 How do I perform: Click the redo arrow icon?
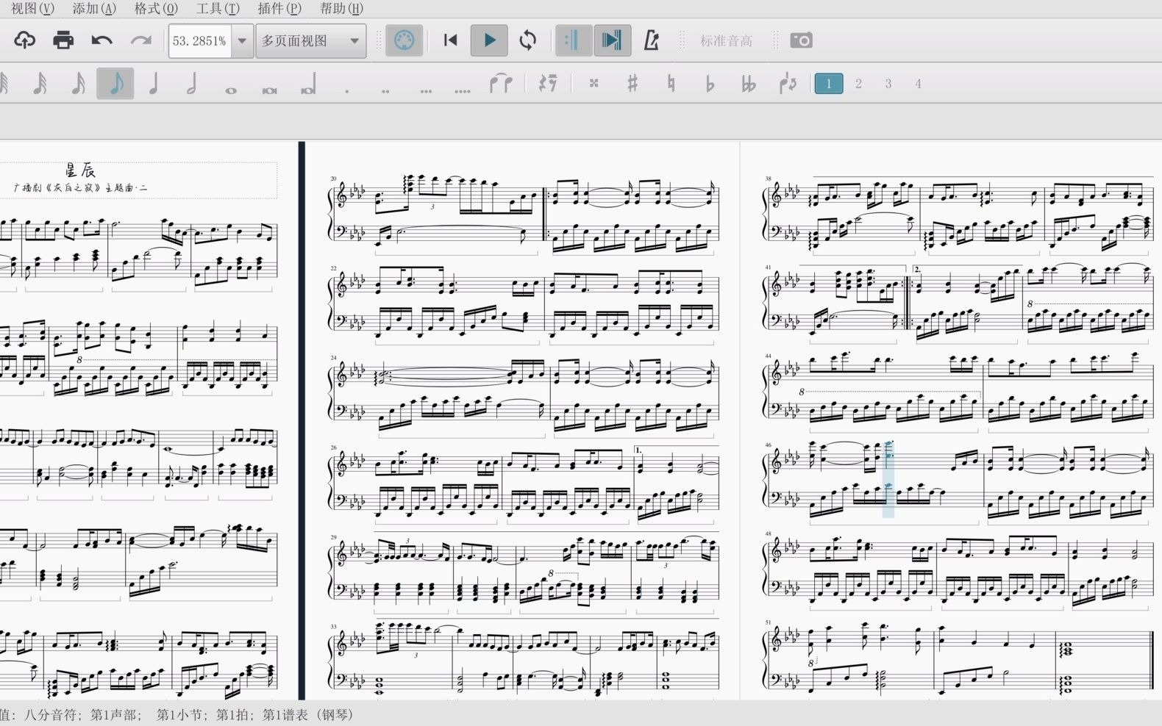pyautogui.click(x=140, y=40)
